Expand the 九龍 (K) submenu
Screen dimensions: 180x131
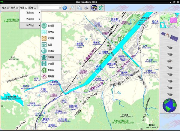coord(30,20)
